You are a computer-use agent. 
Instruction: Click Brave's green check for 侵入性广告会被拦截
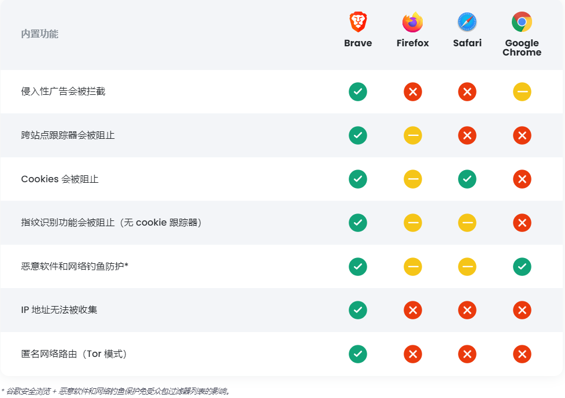(x=358, y=91)
